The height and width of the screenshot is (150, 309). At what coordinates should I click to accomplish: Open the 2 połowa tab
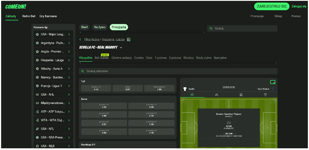click(175, 58)
